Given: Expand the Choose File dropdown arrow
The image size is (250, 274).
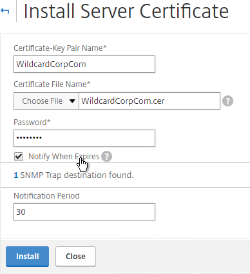Looking at the screenshot, I should pyautogui.click(x=72, y=101).
